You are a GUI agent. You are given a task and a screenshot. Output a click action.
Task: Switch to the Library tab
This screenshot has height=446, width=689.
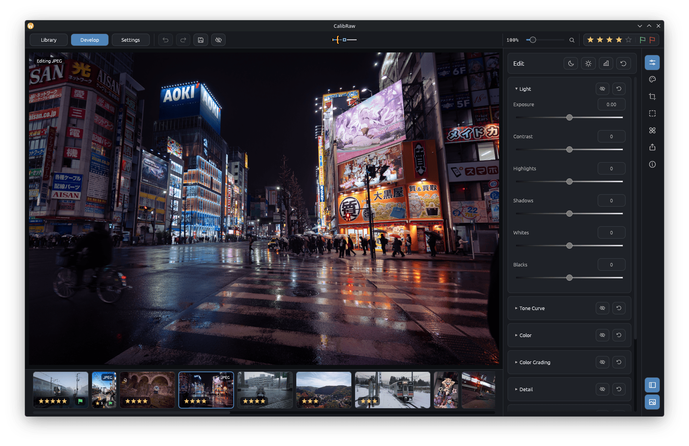coord(49,40)
